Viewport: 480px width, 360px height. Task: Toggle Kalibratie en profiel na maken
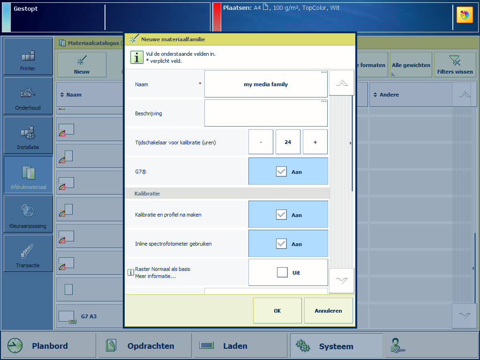tap(281, 215)
